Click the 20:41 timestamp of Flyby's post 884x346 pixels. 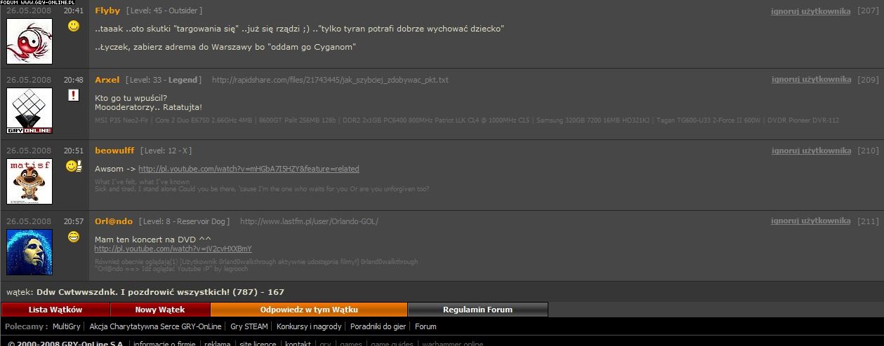(x=73, y=11)
